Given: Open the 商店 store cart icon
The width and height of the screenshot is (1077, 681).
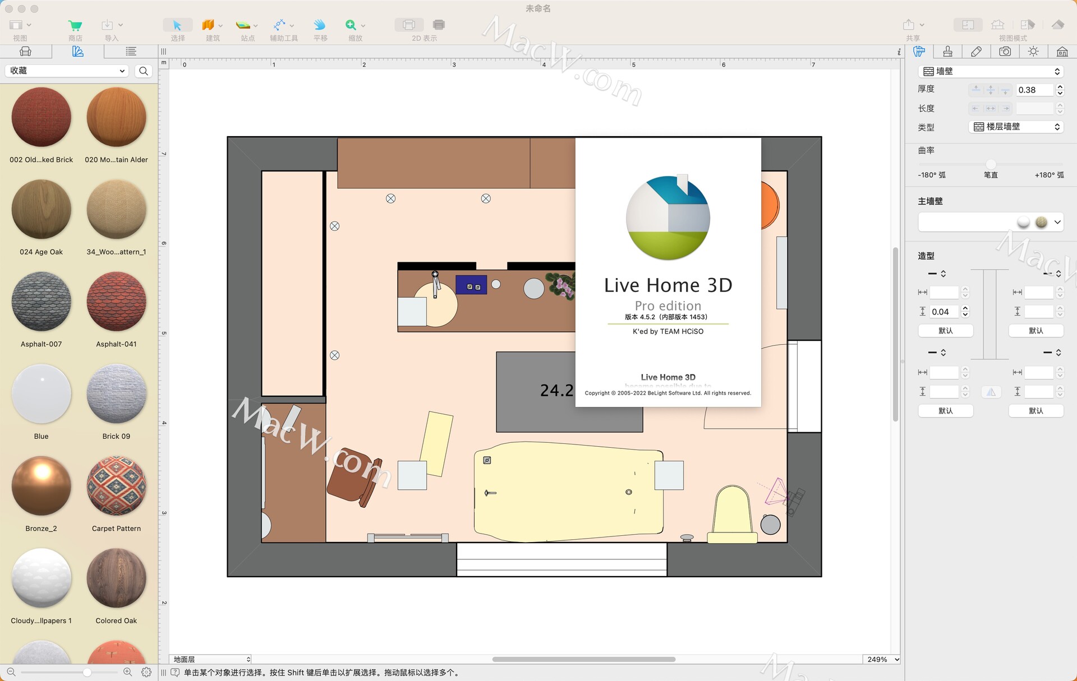Looking at the screenshot, I should point(75,25).
